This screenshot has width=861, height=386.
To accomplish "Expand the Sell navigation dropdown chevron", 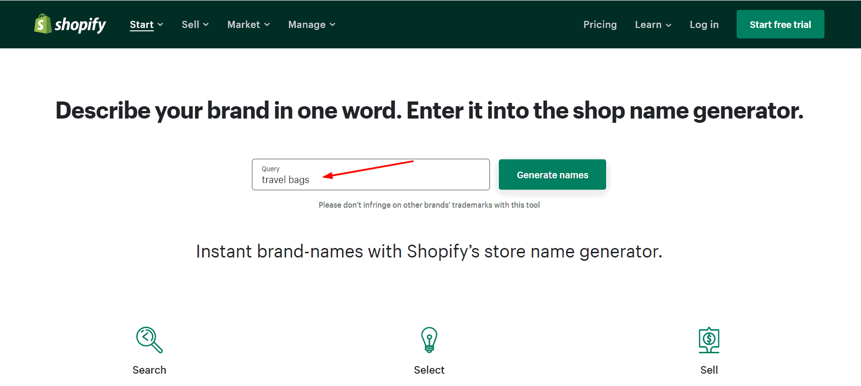I will pos(206,25).
